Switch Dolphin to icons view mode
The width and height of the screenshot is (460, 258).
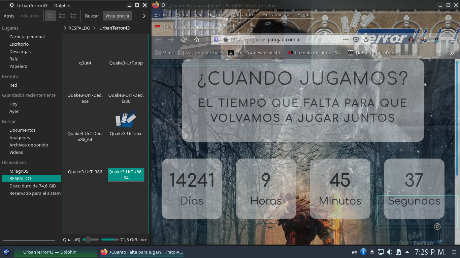(51, 16)
